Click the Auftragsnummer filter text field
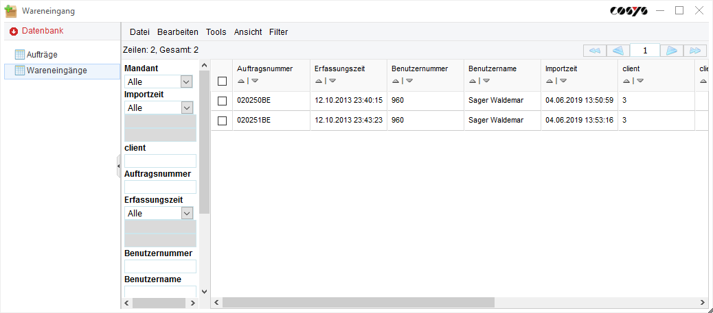 click(160, 187)
